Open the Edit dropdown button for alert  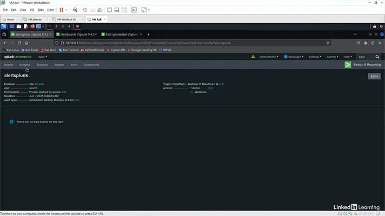click(x=374, y=76)
